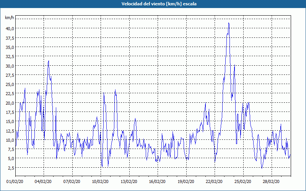The height and width of the screenshot is (191, 306).
Task: Select the 7,5 y-axis value
Action: pyautogui.click(x=11, y=149)
